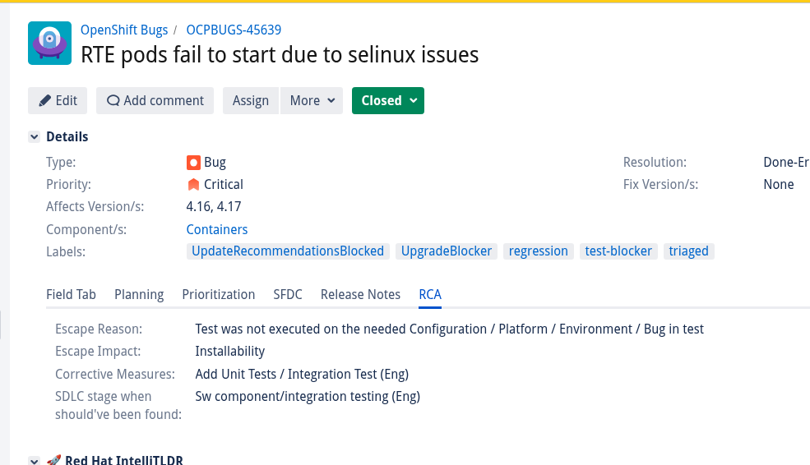
Task: Click the Critical priority icon
Action: 193,184
